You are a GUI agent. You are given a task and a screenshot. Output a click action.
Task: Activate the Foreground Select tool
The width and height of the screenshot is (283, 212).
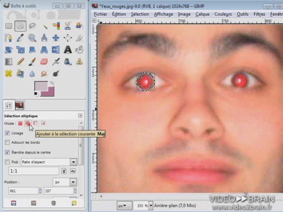click(x=79, y=26)
